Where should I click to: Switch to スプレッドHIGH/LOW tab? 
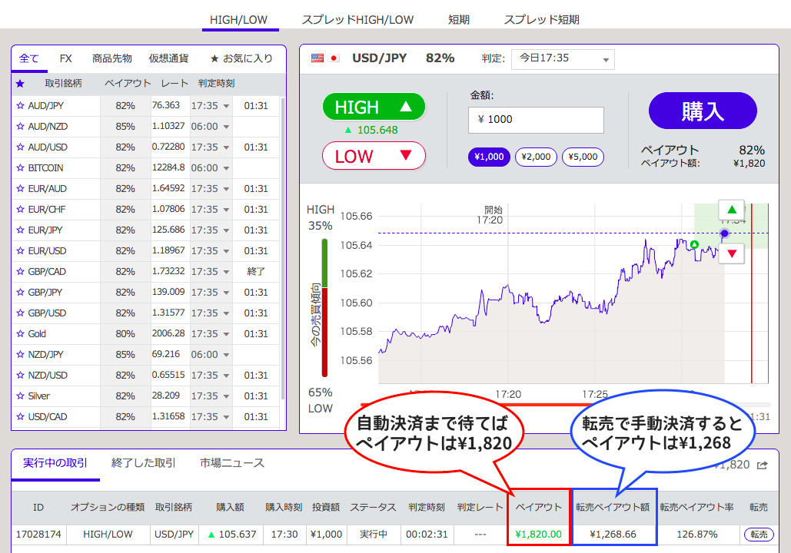[x=357, y=19]
